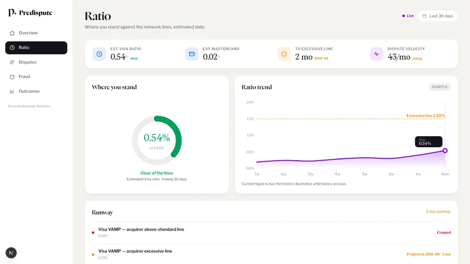Click the '2 mo runway' label
Screen dimensions: 470x264
pos(438,212)
